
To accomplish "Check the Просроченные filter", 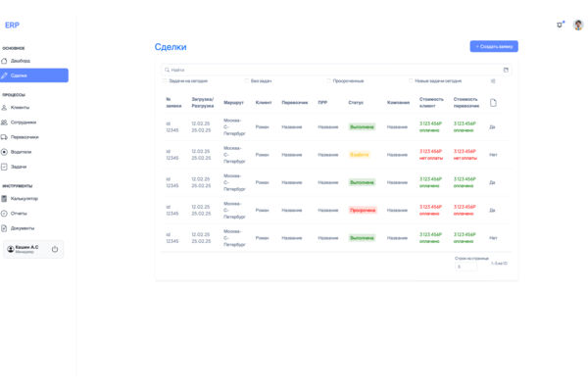I will pos(328,81).
